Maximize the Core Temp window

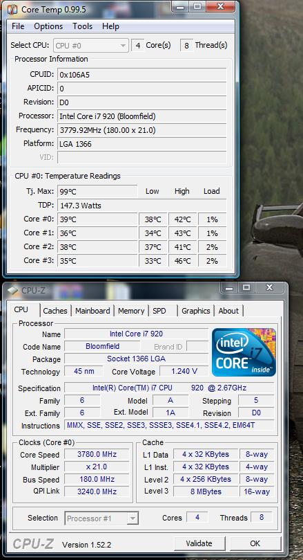click(198, 6)
